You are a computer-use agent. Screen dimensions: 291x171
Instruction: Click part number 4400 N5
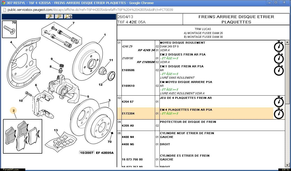[x=128, y=144]
